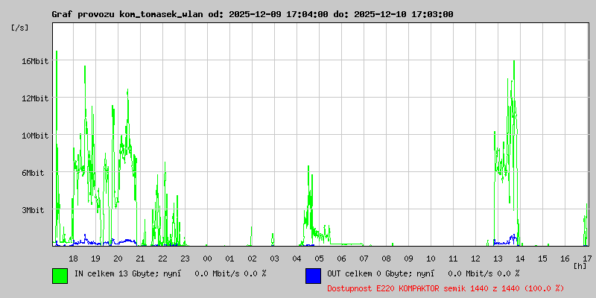Click hour label 23 on the time axis

pos(185,259)
